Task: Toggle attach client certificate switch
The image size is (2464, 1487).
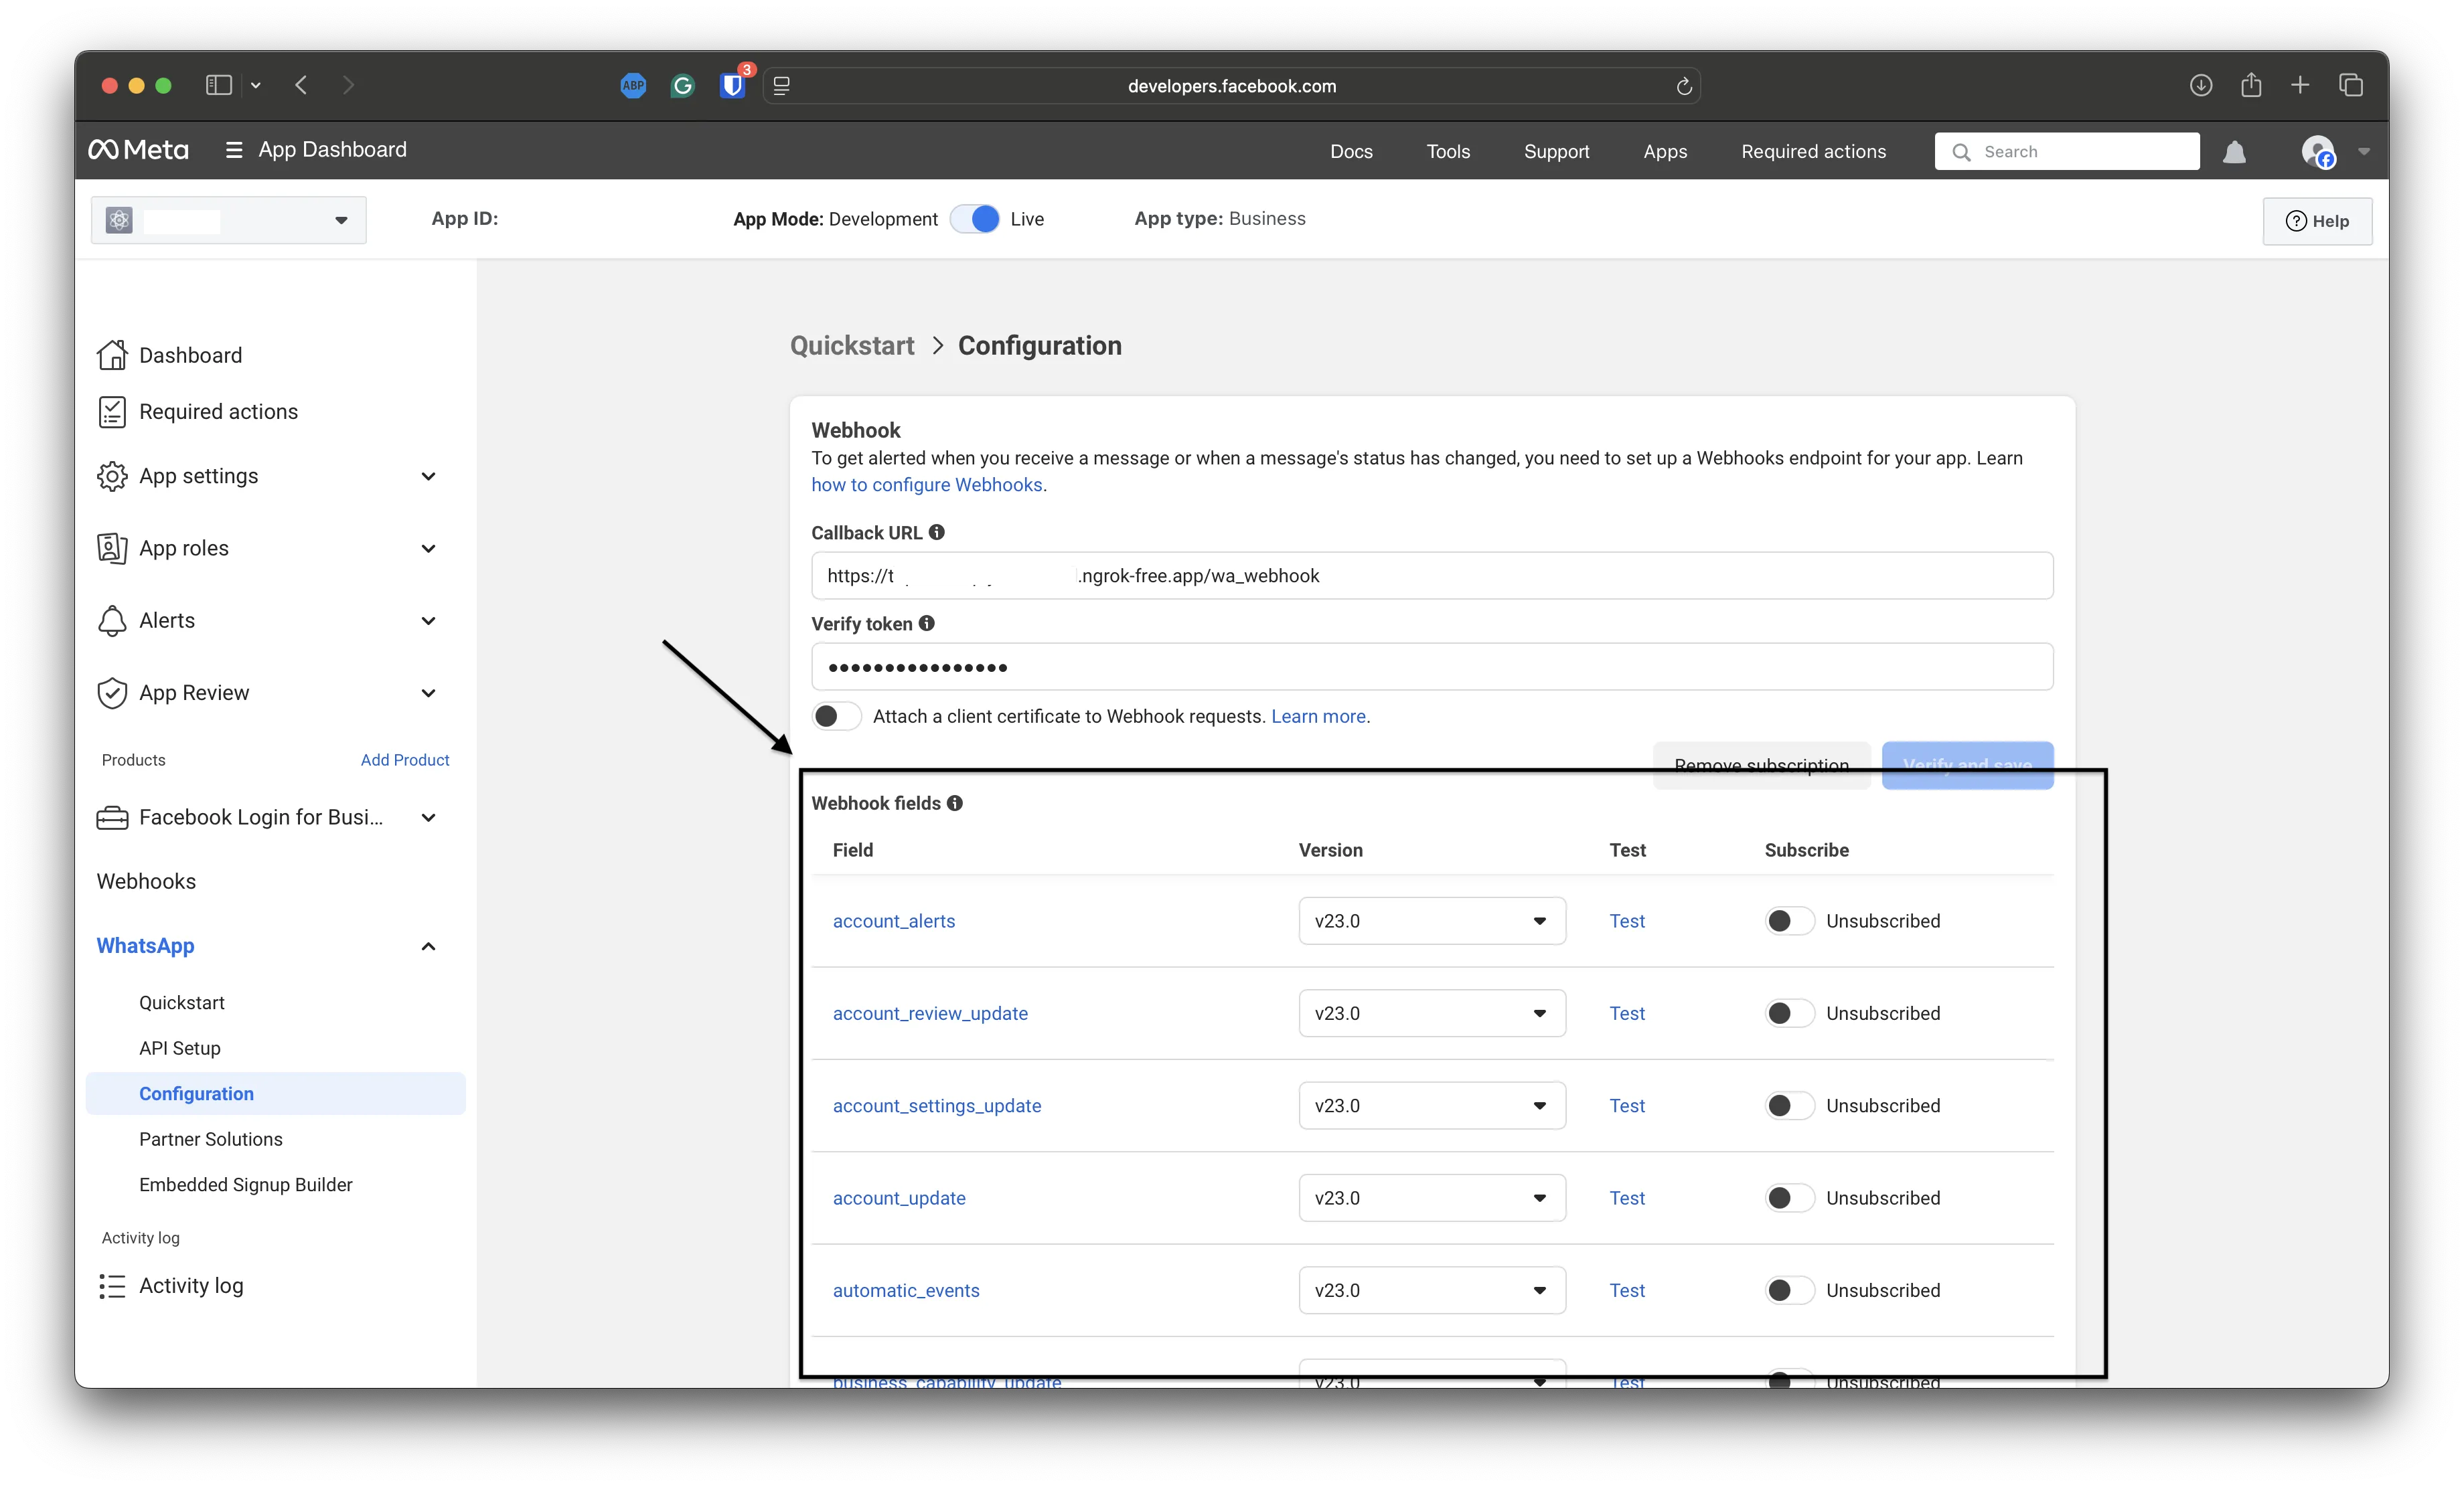Action: click(836, 717)
